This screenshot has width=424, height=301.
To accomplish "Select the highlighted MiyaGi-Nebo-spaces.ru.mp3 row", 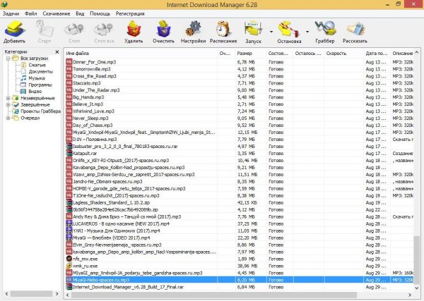I will [x=240, y=280].
